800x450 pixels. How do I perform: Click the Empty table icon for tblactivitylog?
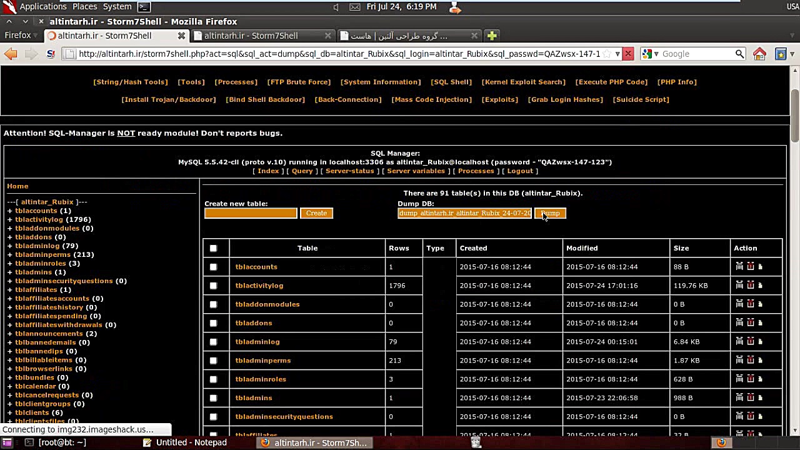pyautogui.click(x=739, y=285)
